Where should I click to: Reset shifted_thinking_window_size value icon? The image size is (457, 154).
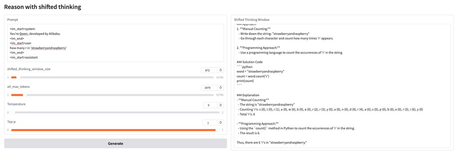point(220,70)
